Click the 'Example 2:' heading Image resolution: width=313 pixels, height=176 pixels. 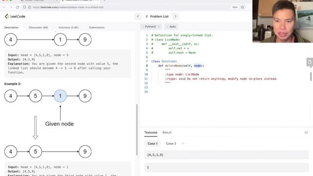[x=13, y=84]
